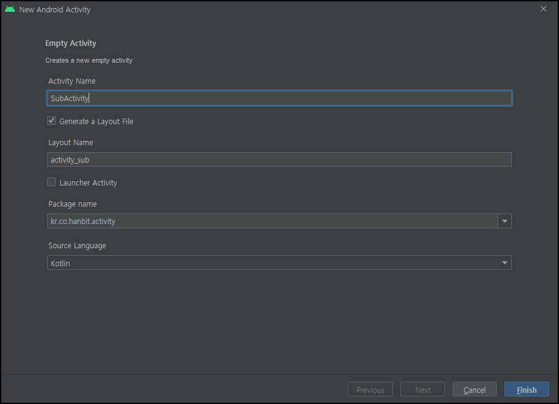Click the Next button
The height and width of the screenshot is (404, 559).
(x=423, y=389)
